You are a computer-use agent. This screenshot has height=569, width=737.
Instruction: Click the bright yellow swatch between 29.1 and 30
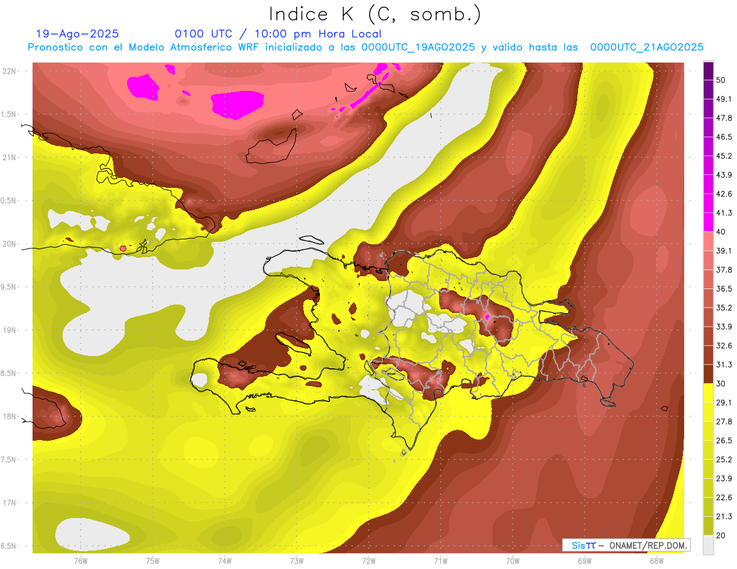[x=708, y=393]
